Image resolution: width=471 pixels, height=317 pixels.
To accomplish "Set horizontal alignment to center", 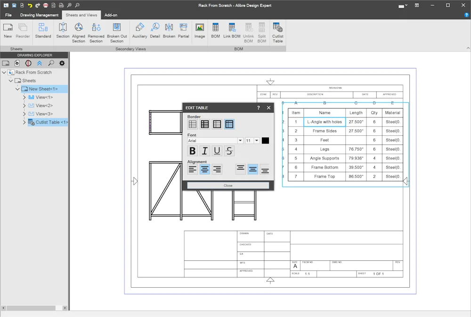I will coord(205,169).
